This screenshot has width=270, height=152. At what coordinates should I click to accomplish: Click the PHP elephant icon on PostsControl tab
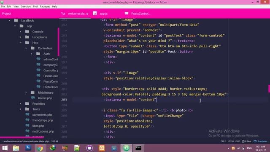click(x=127, y=14)
